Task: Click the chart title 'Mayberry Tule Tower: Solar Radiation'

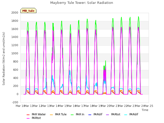Action: pos(81,3)
